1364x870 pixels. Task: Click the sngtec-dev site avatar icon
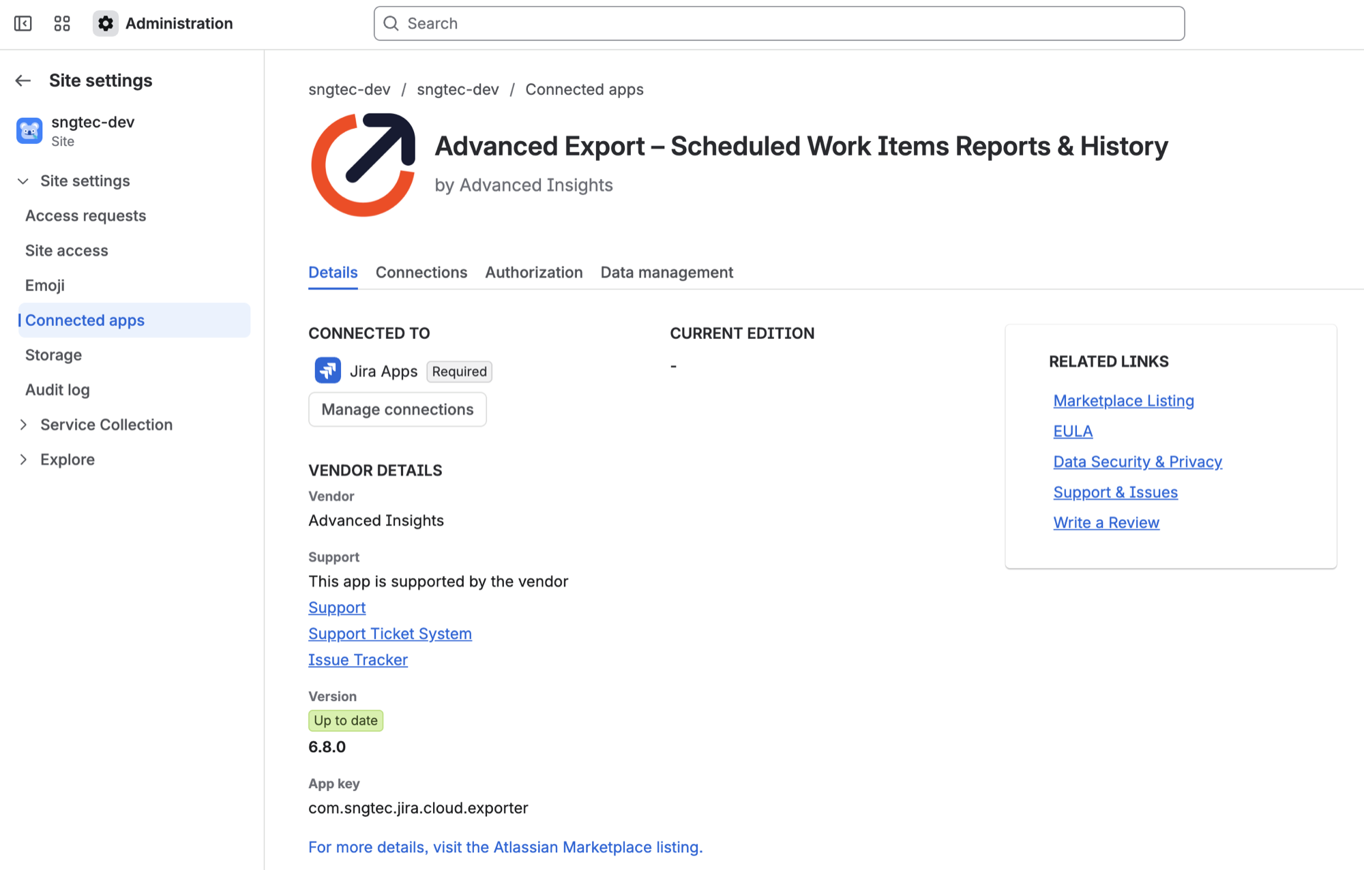(x=29, y=131)
